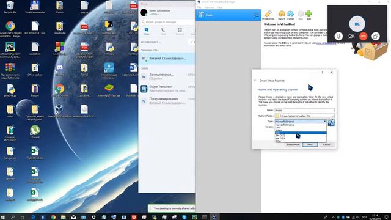Open the Oracle VM VirtualBox desktop shortcut

click(59, 111)
